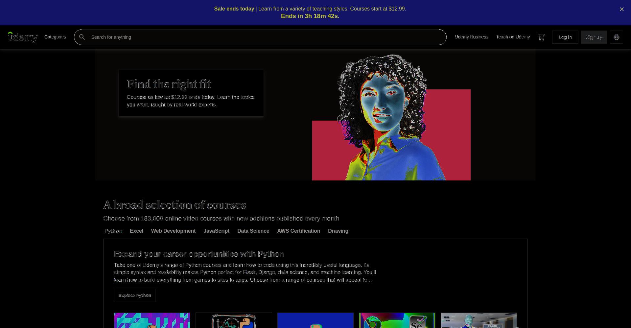Click the Ends in countdown timer text
The height and width of the screenshot is (328, 631).
[310, 16]
